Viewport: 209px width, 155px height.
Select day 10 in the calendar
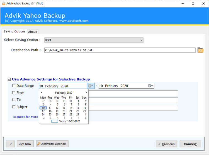coord(43,108)
